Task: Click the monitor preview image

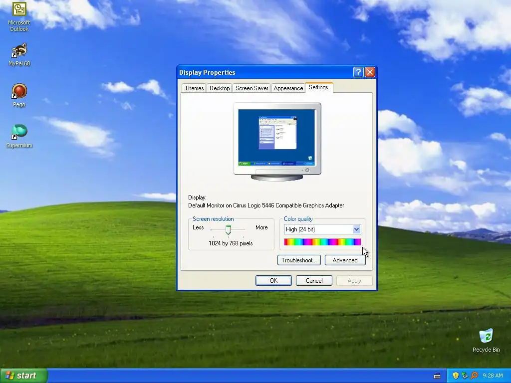Action: click(x=277, y=141)
